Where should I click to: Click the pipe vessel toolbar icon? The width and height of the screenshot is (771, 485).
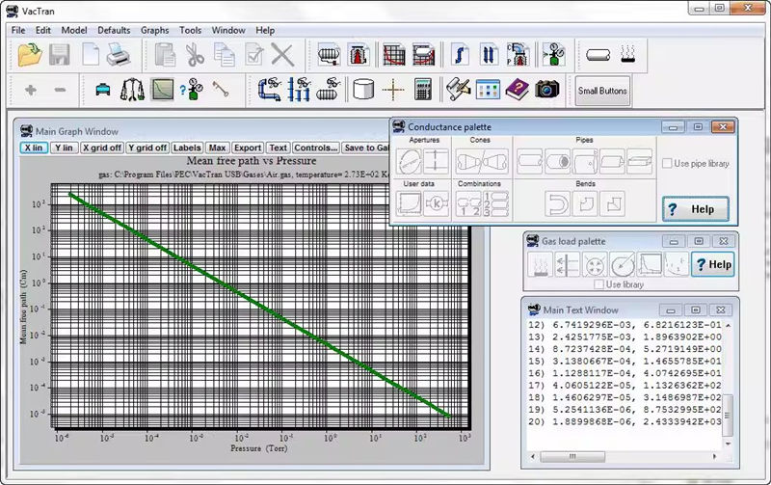point(598,55)
